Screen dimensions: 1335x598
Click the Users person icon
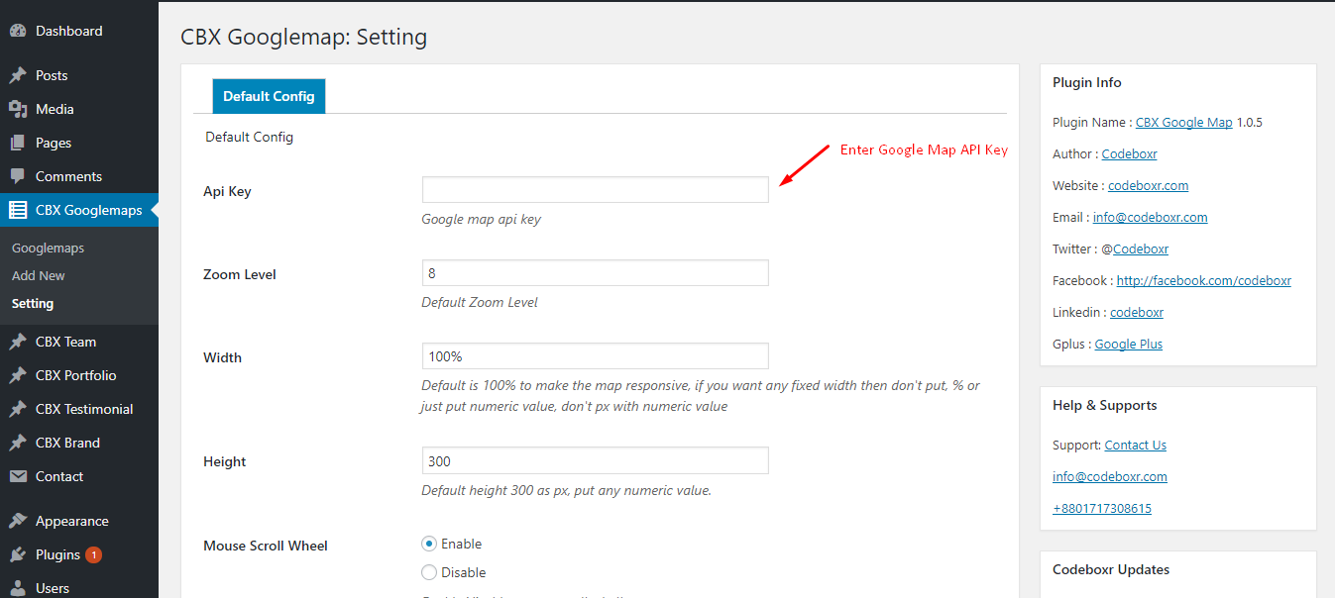18,588
